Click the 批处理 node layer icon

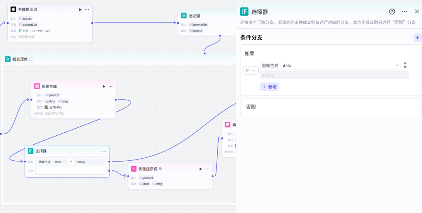(x=184, y=16)
